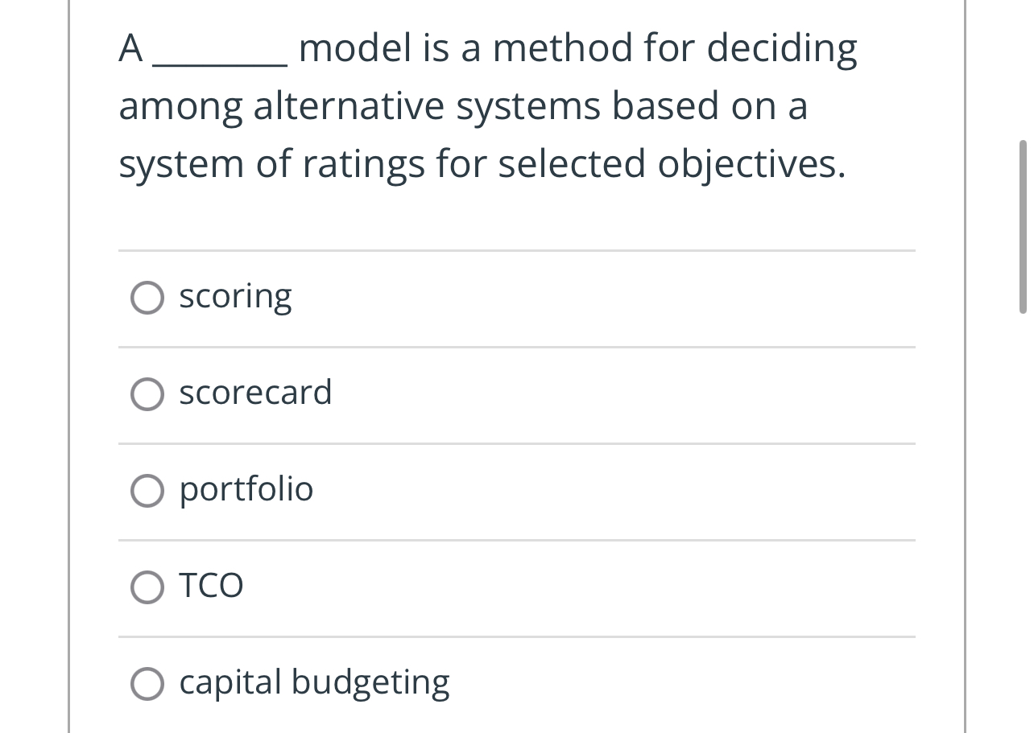Click the radio circle beside portfolio
Screen dimensions: 1034x733
pyautogui.click(x=147, y=491)
